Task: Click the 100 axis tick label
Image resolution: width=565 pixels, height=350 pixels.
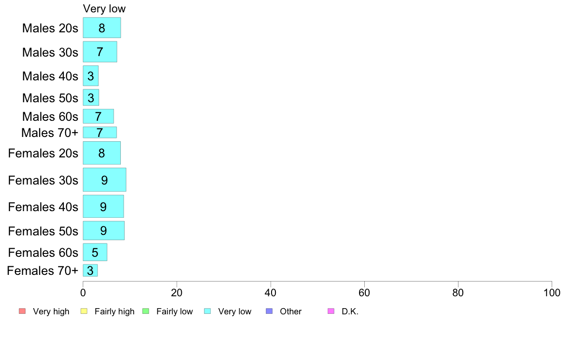Action: pyautogui.click(x=552, y=292)
